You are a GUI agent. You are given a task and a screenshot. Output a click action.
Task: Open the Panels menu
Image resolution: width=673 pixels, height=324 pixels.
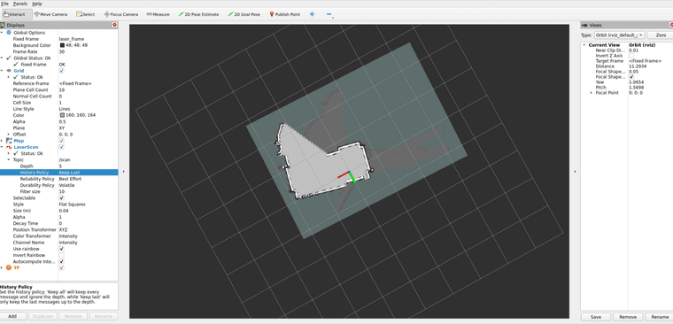click(x=20, y=4)
